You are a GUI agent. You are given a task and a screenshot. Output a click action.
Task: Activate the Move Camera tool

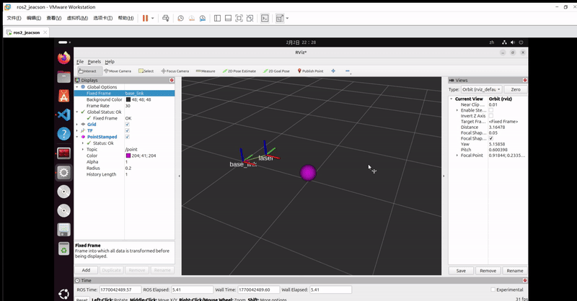118,71
